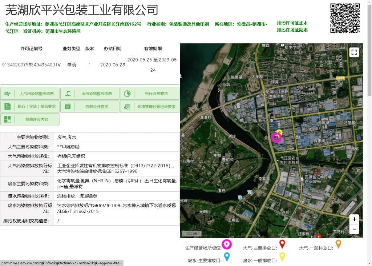Click the 弋江区农业农村水务局 map label
372x266 pixels.
point(290,160)
